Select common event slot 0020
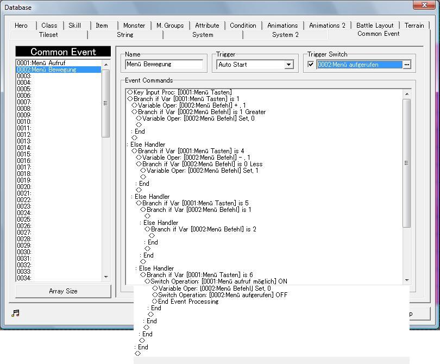440x364 pixels. click(x=58, y=187)
